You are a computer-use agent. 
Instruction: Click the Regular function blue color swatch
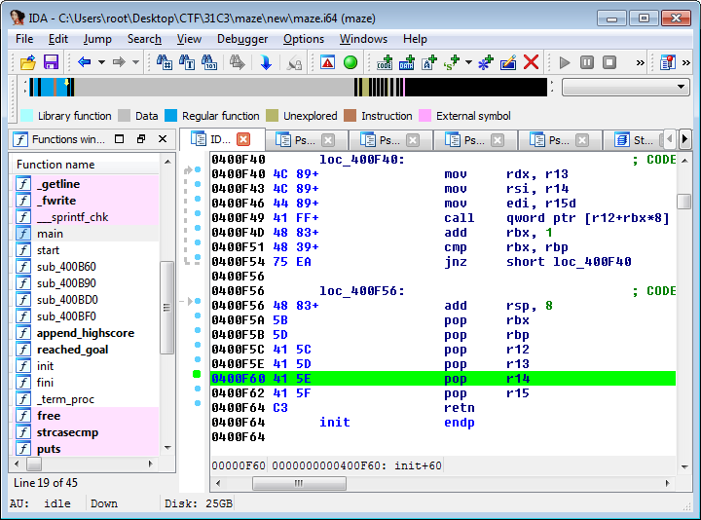pyautogui.click(x=170, y=116)
